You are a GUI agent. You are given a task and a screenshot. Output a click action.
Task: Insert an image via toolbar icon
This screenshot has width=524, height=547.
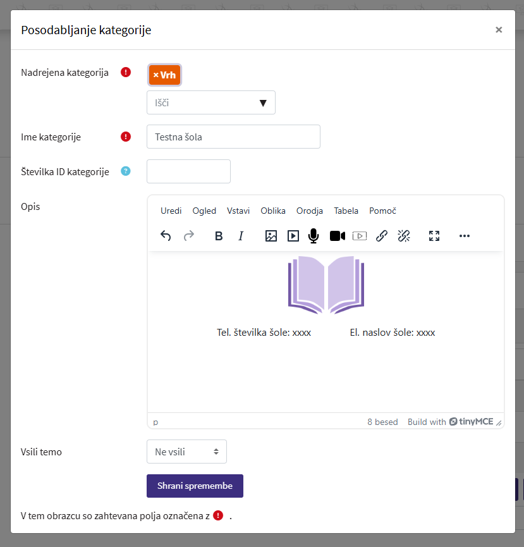271,236
